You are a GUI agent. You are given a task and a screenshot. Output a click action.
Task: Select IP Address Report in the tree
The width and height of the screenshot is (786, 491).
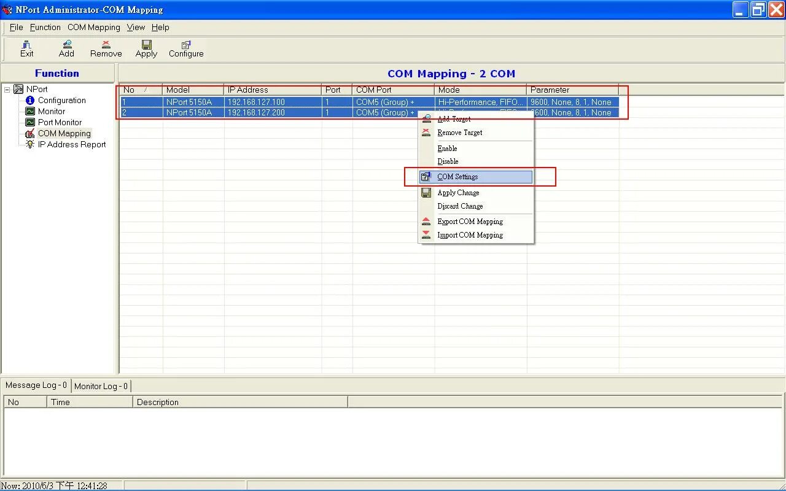click(72, 144)
